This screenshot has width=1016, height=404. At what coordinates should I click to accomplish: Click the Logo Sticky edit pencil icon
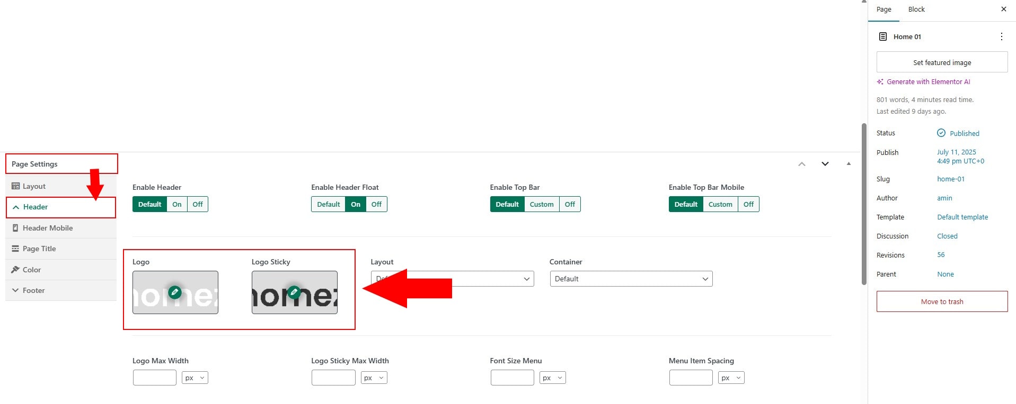(x=294, y=292)
